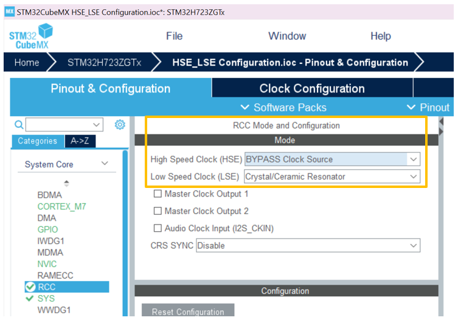Screen dimensions: 458x323
Task: Switch to the A->Z tab
Action: coord(80,141)
